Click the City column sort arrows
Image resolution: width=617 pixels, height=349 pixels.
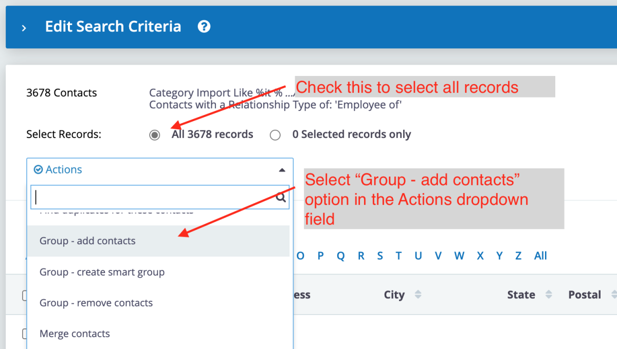coord(418,295)
